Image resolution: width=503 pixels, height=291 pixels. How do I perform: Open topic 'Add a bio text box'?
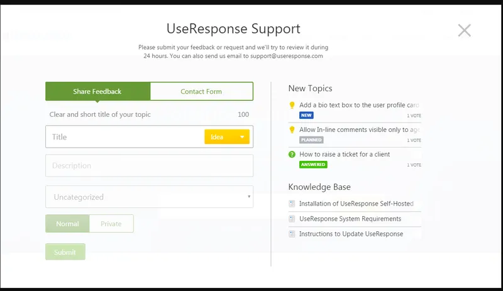pyautogui.click(x=359, y=105)
